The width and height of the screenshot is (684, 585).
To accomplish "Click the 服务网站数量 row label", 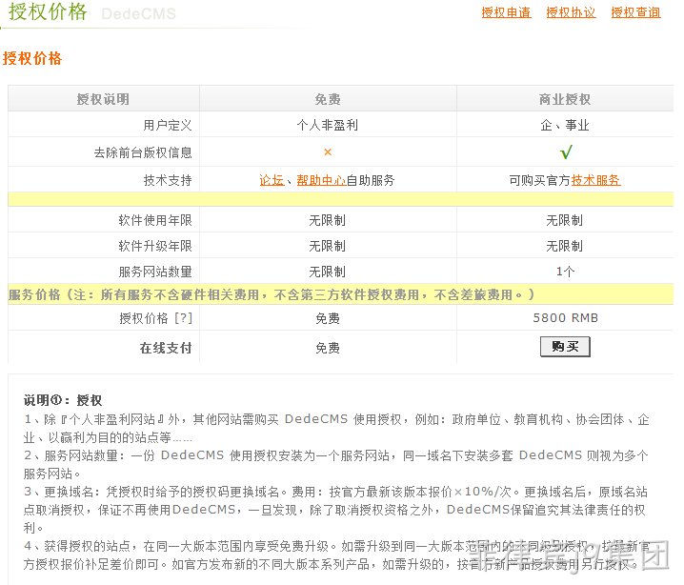I will (155, 272).
